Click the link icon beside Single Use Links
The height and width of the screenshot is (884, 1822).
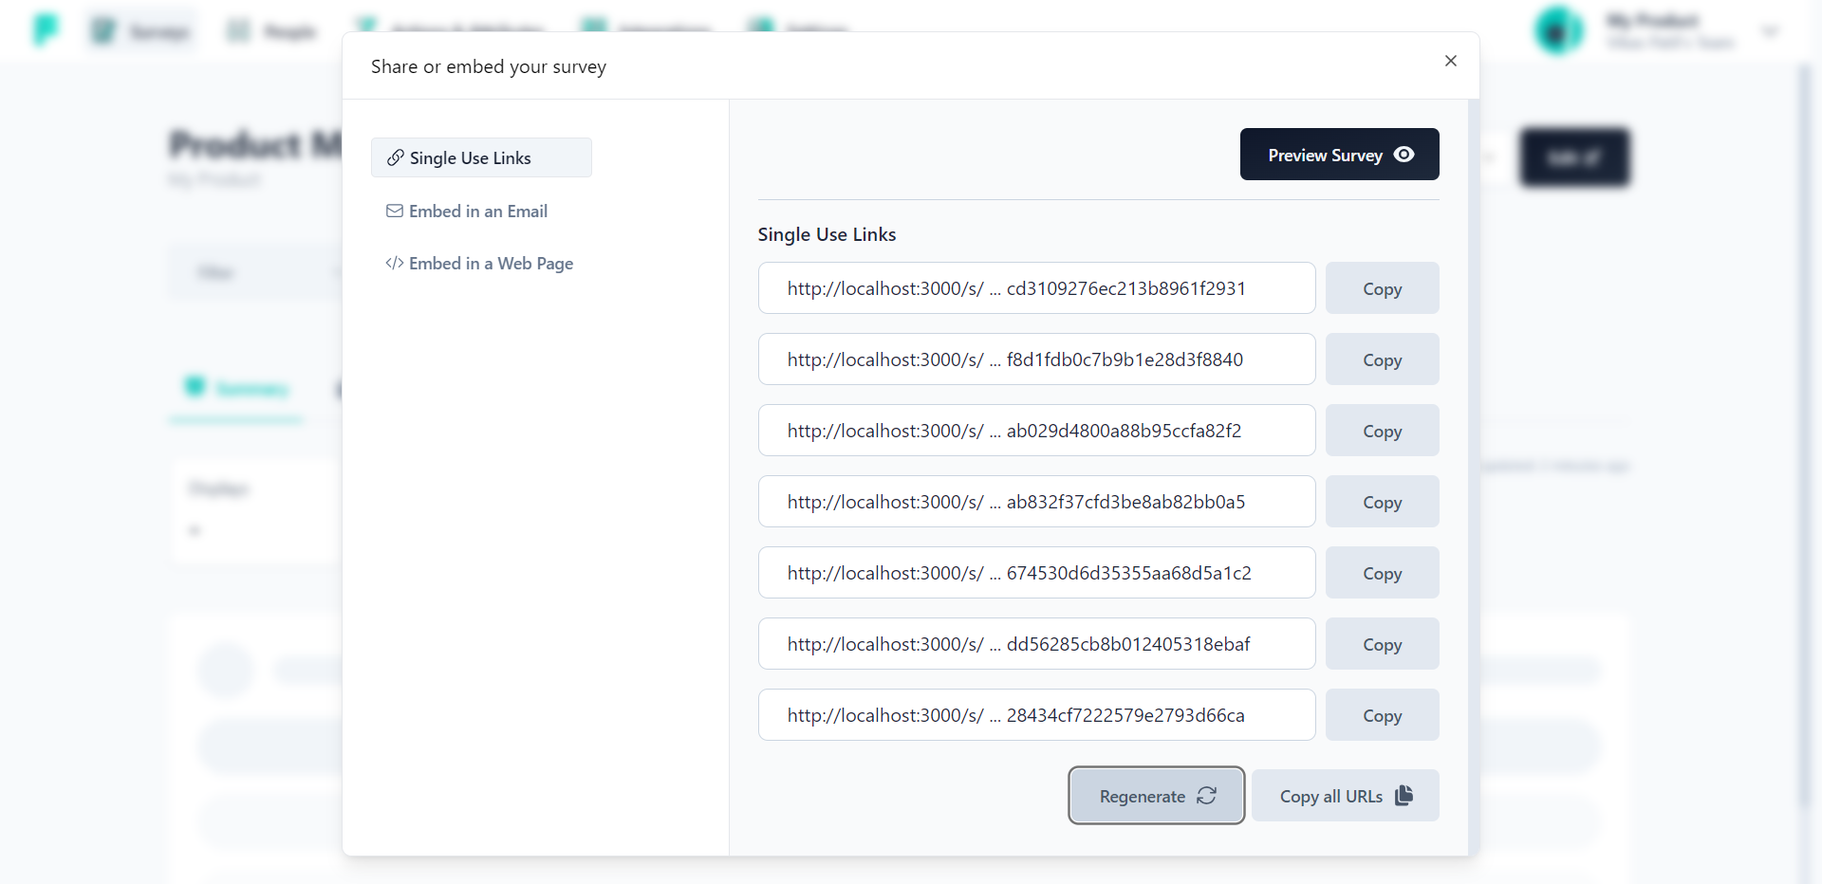[x=395, y=157]
